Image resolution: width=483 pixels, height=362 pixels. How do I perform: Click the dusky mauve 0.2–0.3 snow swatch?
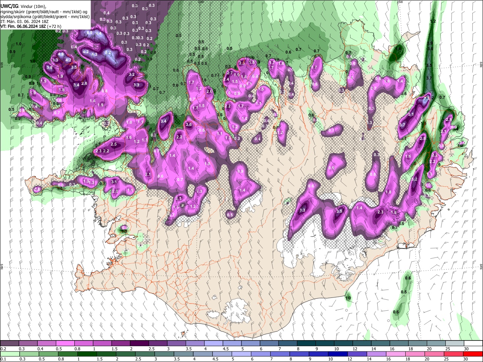[x=10, y=343]
